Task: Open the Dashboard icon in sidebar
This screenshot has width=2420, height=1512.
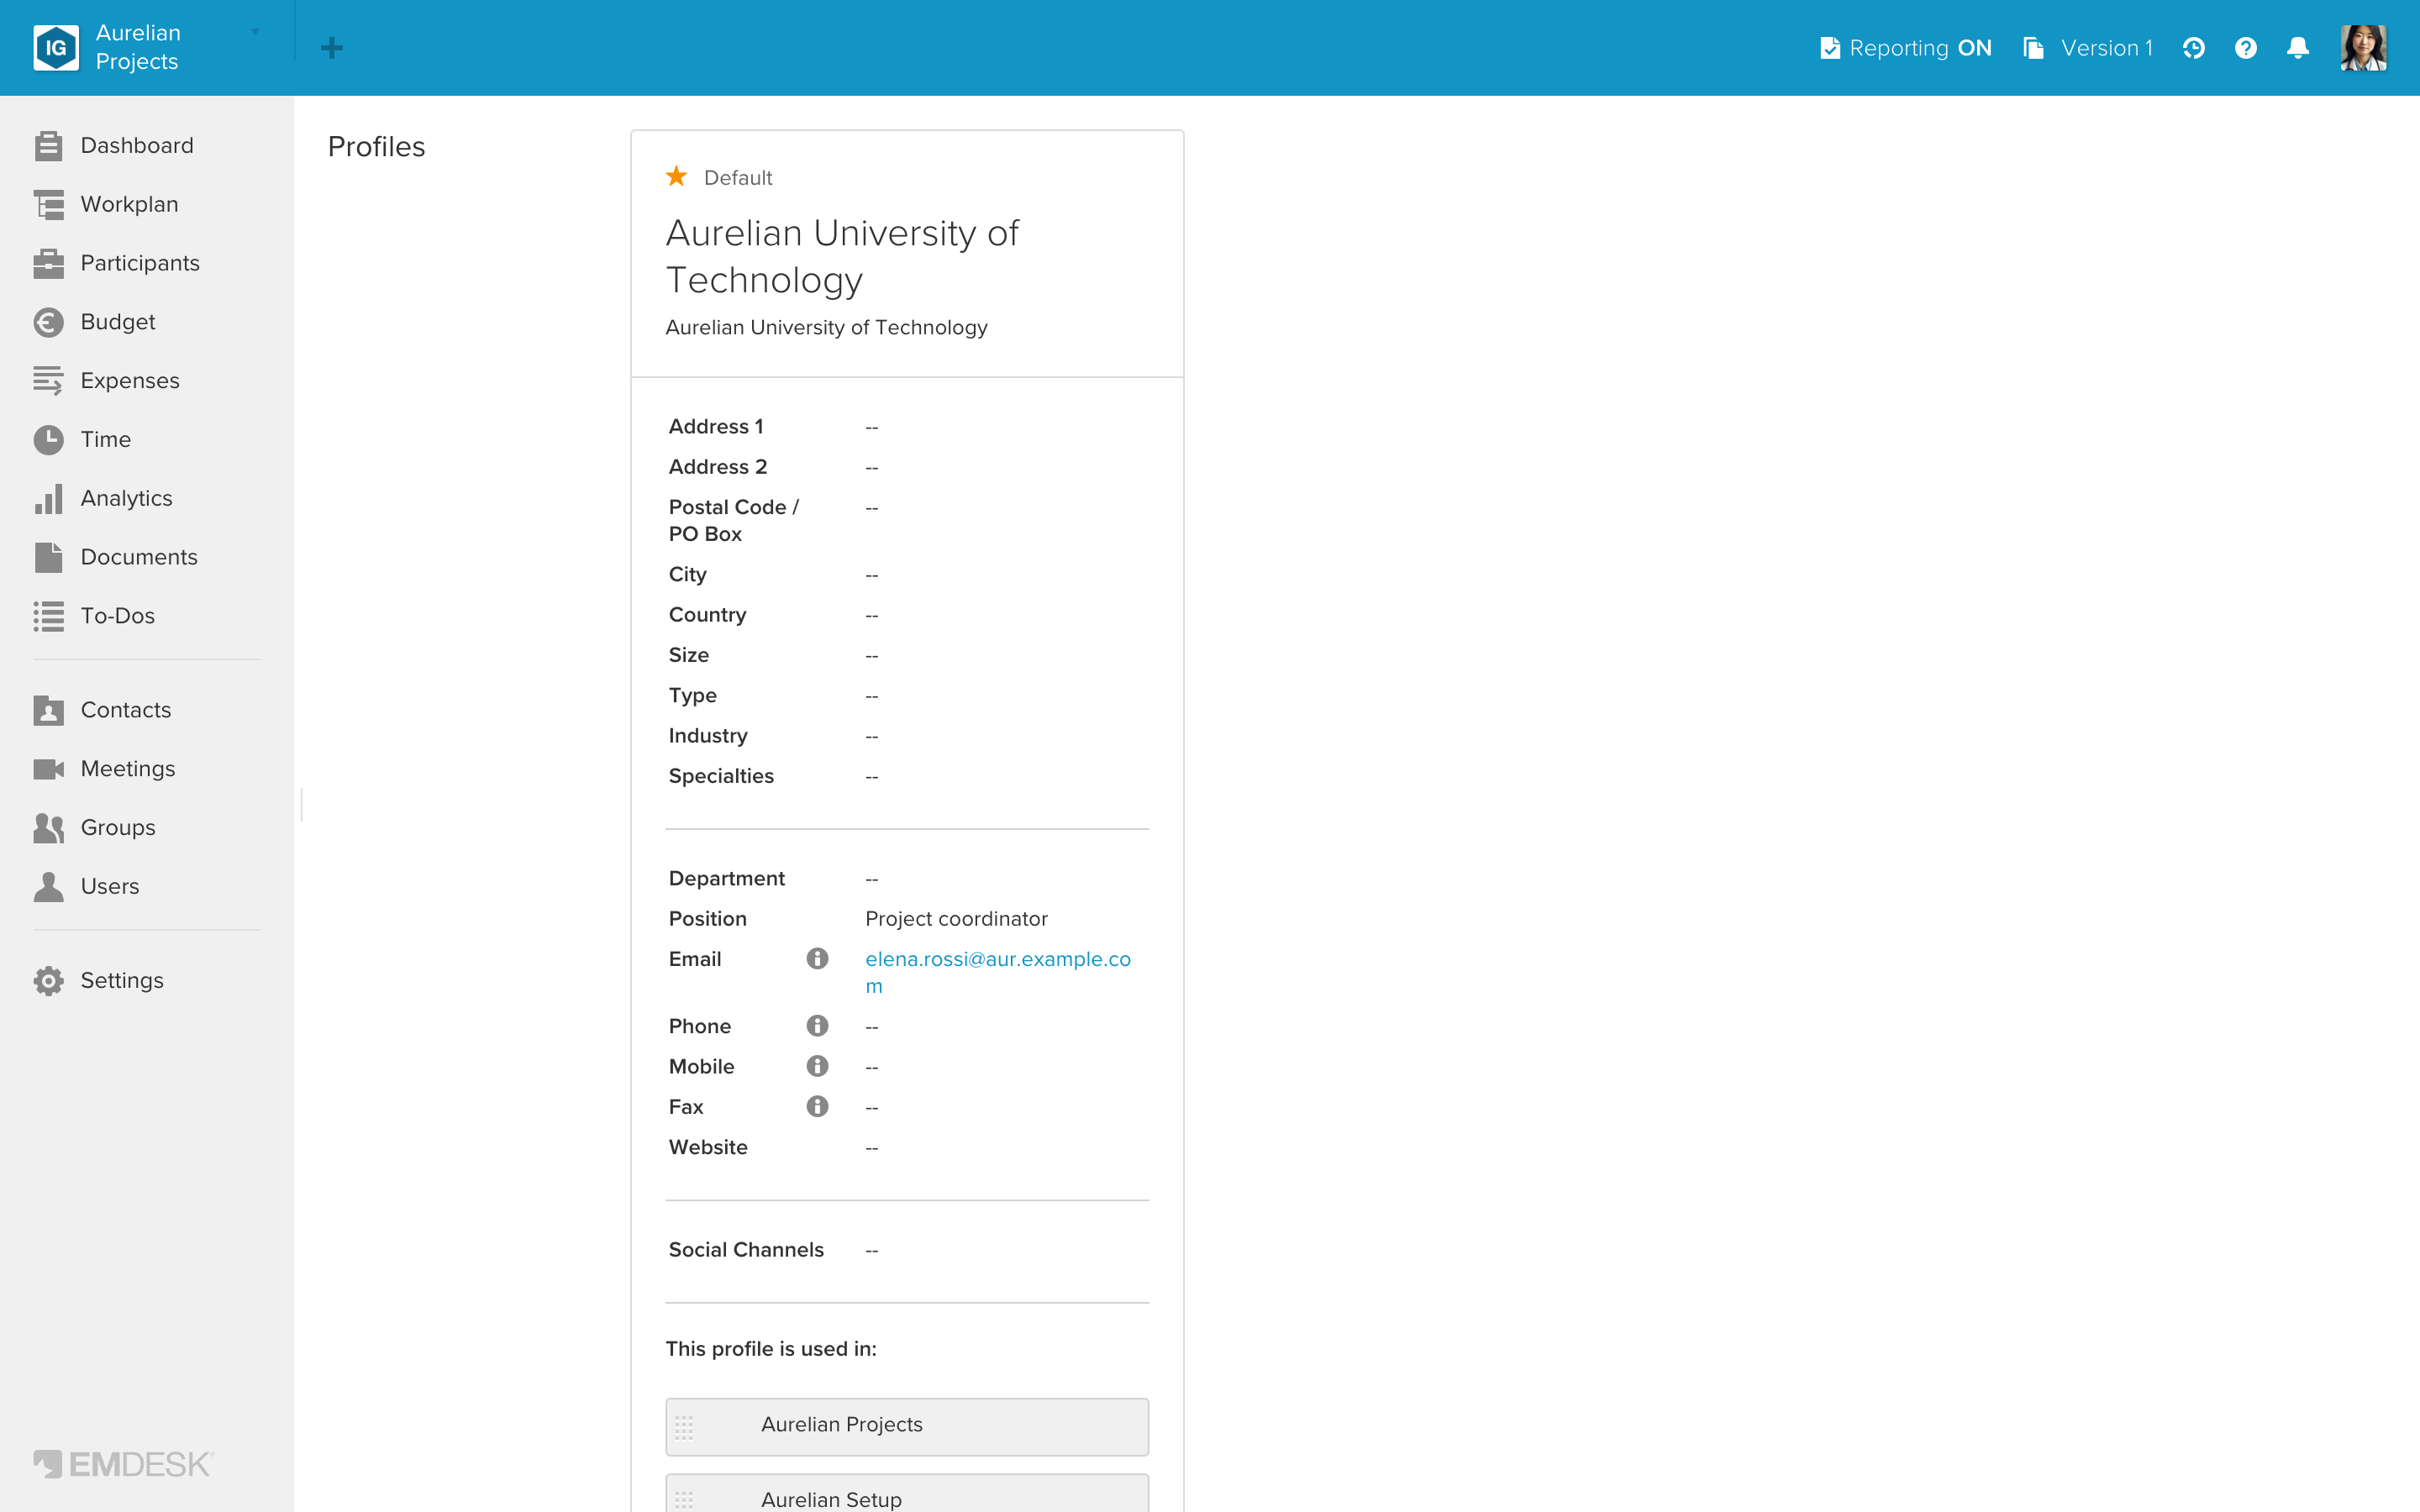Action: point(48,146)
